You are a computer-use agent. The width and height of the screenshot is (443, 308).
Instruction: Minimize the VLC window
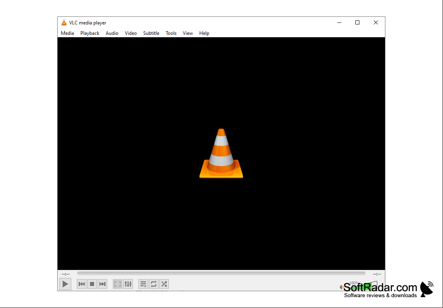pyautogui.click(x=339, y=22)
